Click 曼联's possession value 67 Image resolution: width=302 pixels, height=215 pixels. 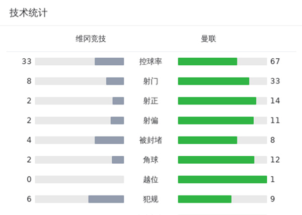[275, 61]
